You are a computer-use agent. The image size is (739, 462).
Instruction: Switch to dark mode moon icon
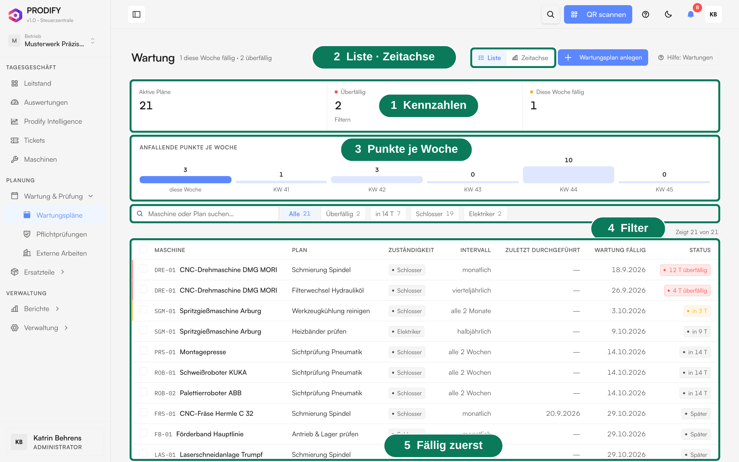(668, 14)
